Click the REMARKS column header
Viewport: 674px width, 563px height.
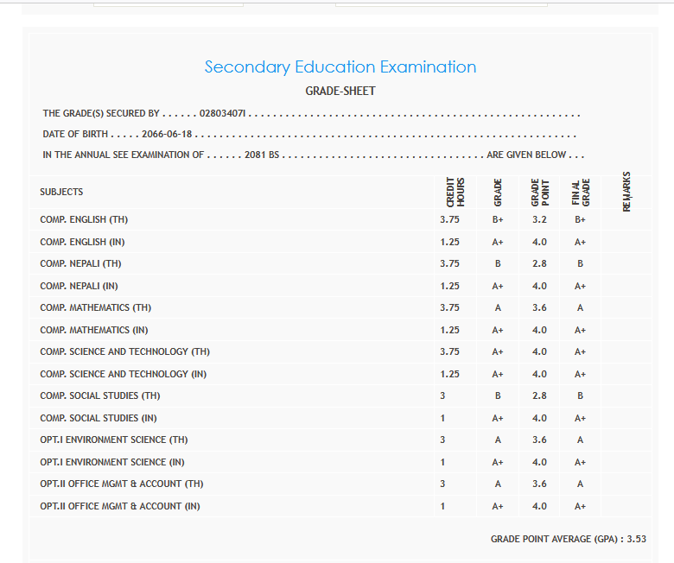[626, 191]
